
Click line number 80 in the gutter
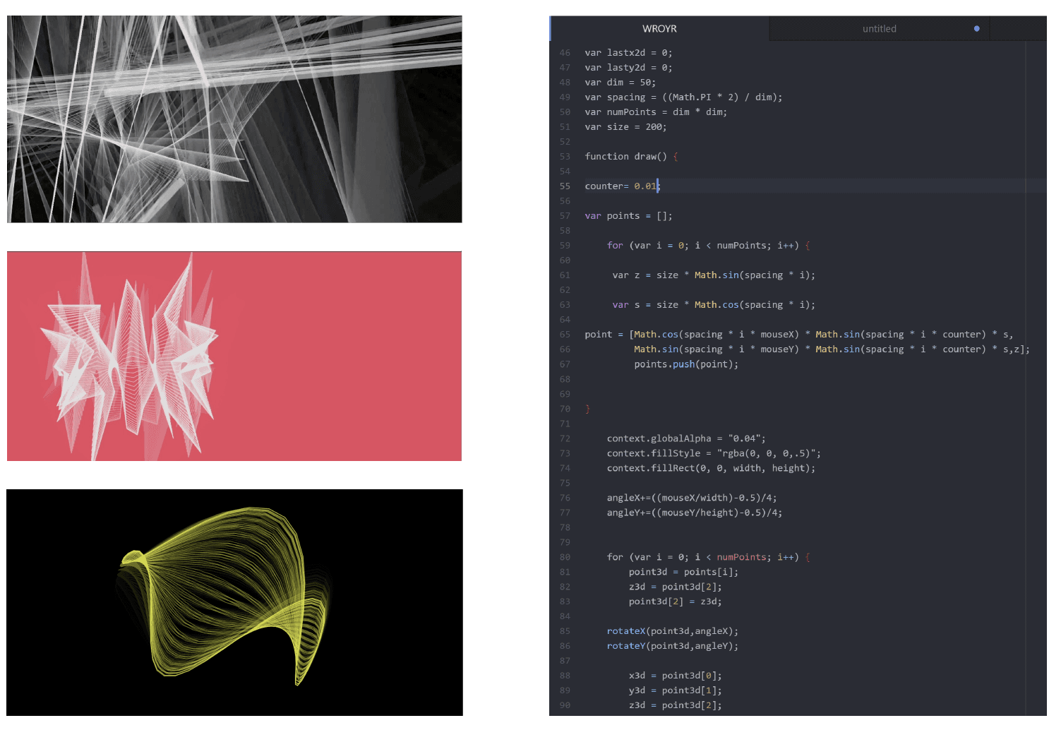565,557
